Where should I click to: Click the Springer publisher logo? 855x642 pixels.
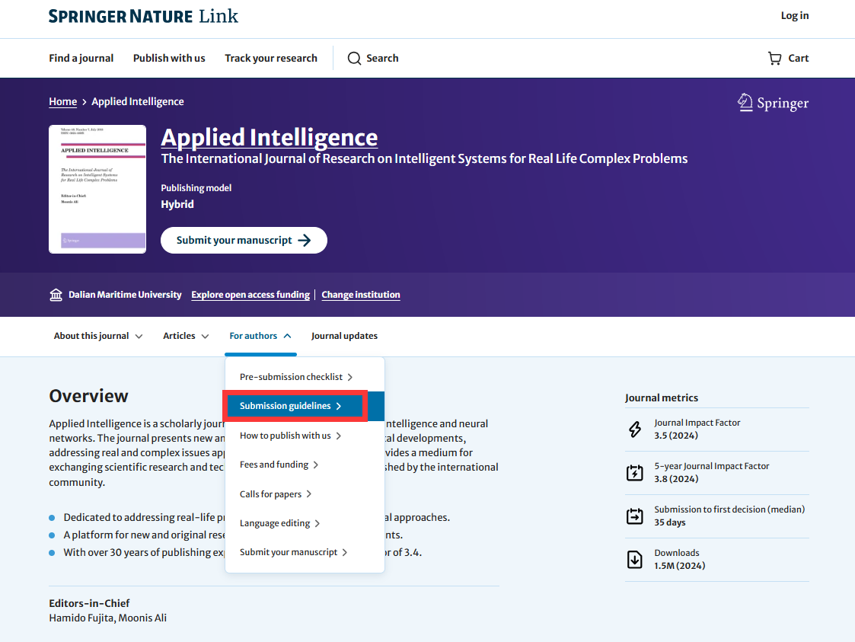click(773, 101)
